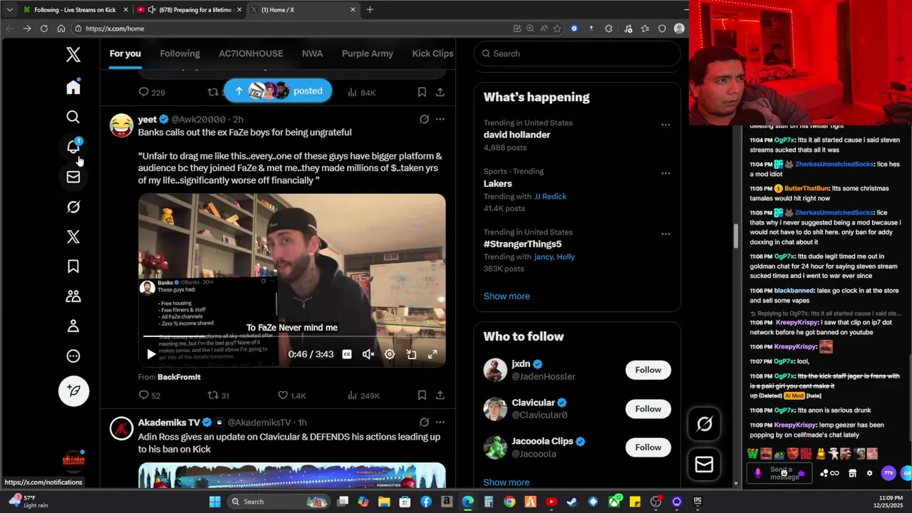Switch to Kick Clips list tab
Image resolution: width=912 pixels, height=513 pixels.
point(432,53)
